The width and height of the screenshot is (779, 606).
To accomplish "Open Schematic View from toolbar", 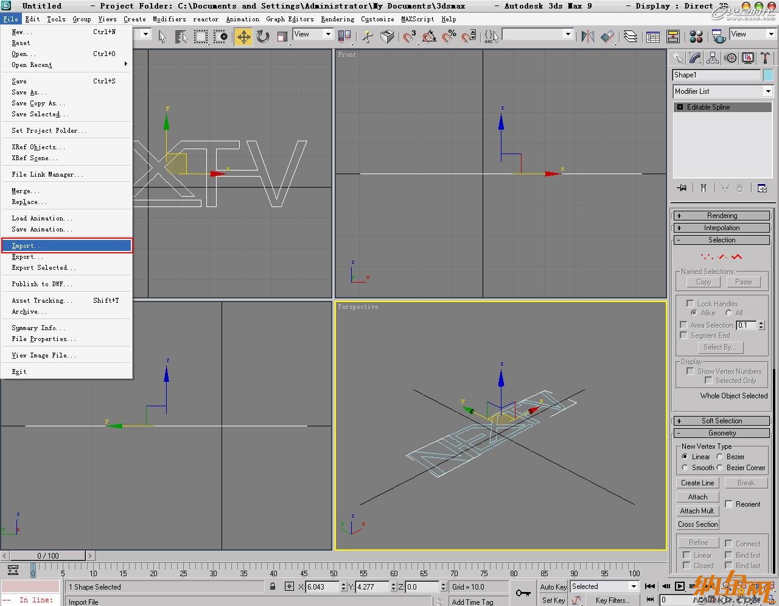I will click(673, 37).
